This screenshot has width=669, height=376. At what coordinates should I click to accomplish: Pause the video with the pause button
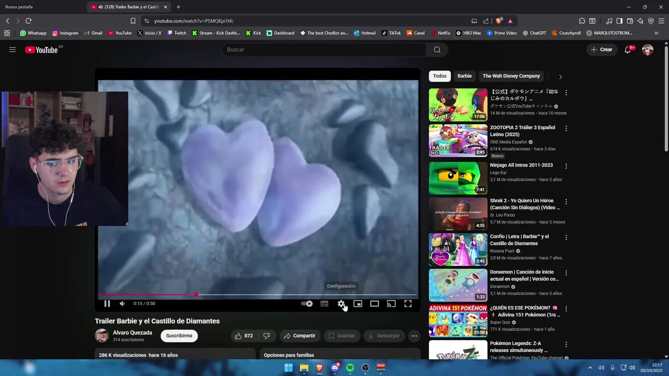[x=107, y=303]
